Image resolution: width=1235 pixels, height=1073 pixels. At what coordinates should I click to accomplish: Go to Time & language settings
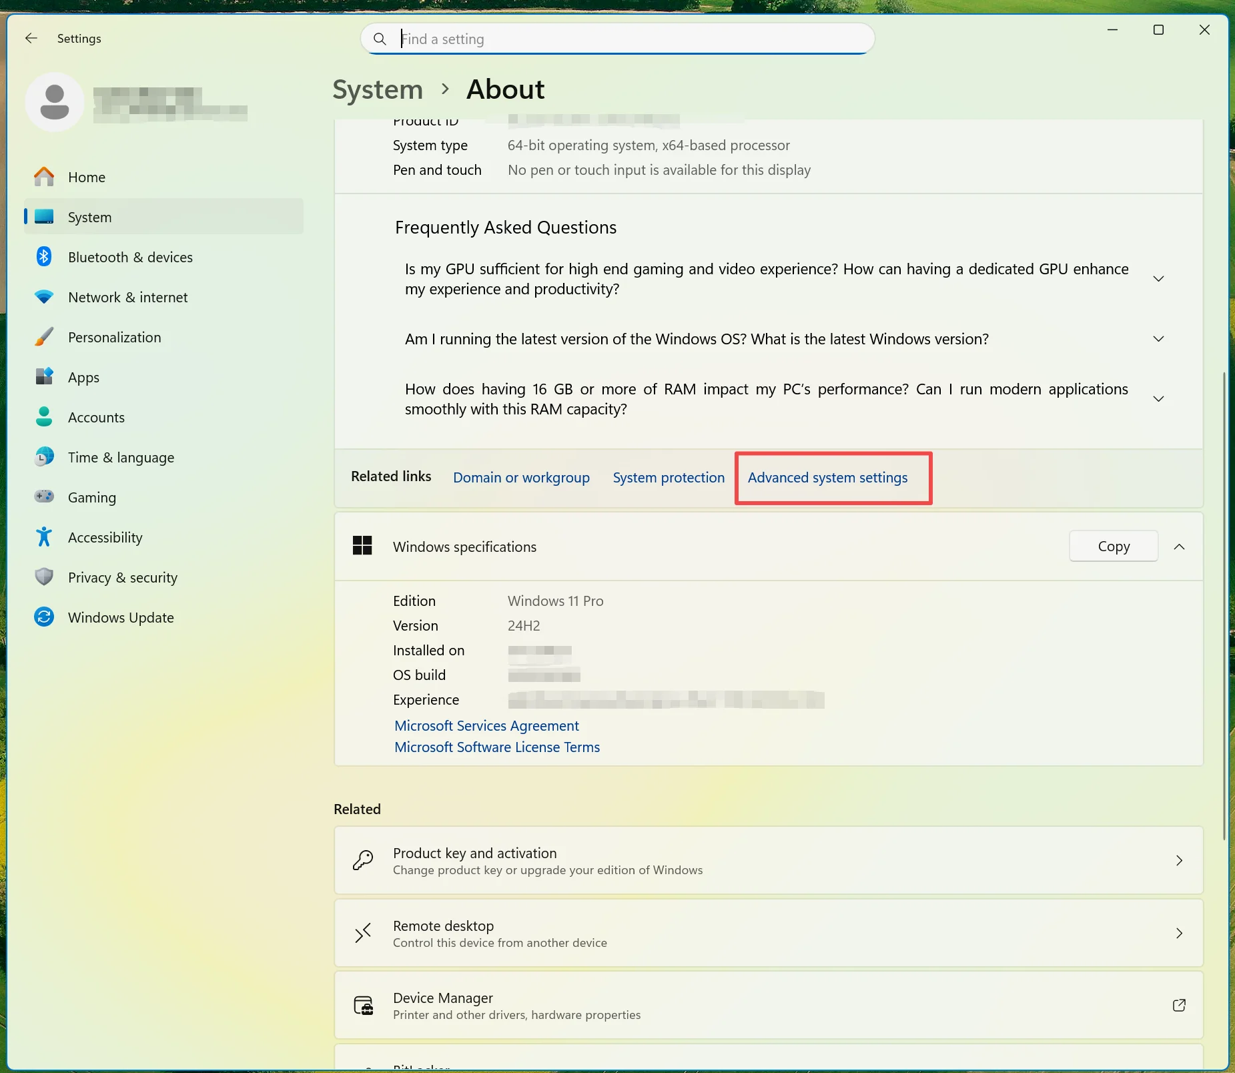coord(121,457)
